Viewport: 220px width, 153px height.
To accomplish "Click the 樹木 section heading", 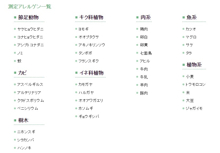I will click(23, 120).
